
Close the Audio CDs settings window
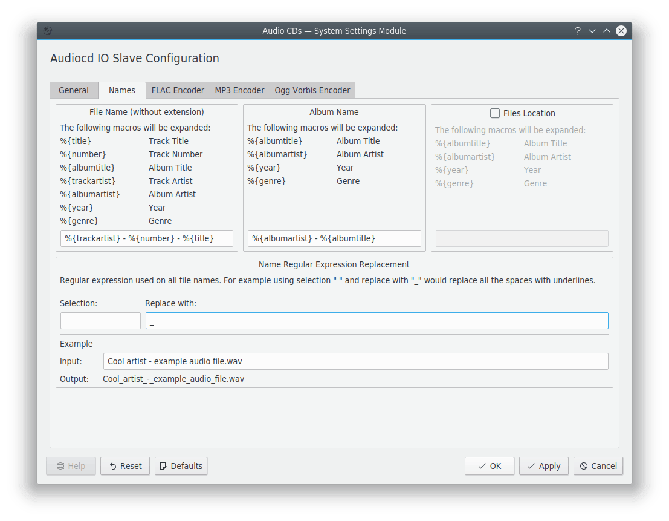(x=621, y=31)
